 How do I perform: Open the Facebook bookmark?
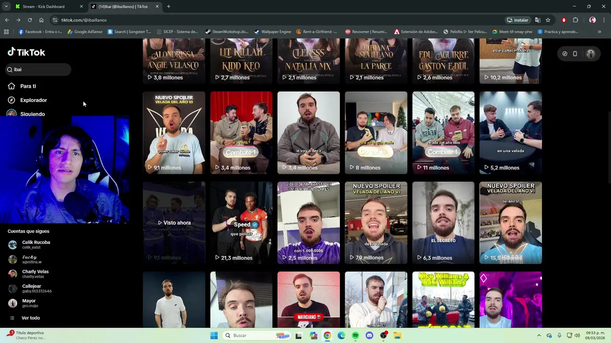pos(41,32)
